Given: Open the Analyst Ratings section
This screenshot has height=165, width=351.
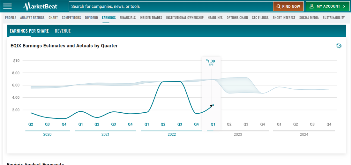Looking at the screenshot, I should click(x=32, y=18).
